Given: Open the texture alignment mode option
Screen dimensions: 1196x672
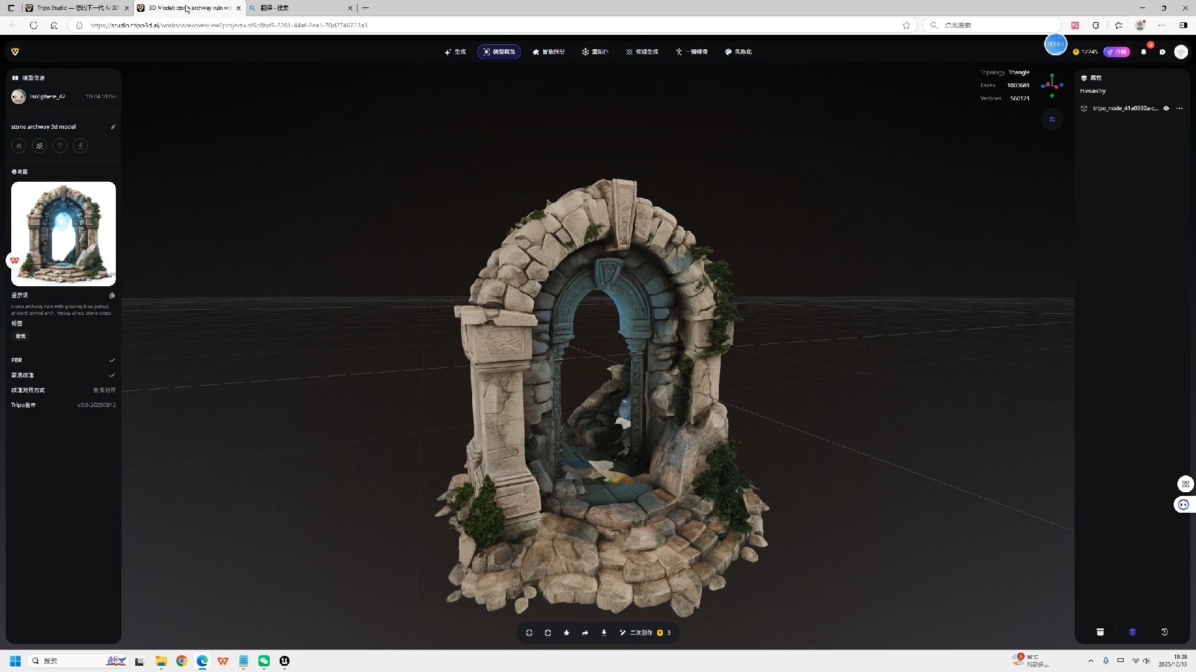Looking at the screenshot, I should coord(104,390).
